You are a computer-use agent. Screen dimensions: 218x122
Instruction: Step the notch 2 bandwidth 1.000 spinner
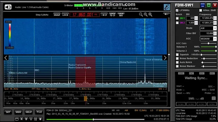click(x=196, y=23)
